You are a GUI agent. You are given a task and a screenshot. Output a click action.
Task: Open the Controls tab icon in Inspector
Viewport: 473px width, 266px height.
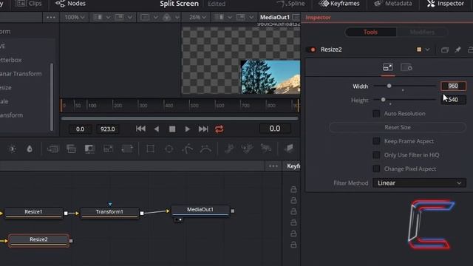point(387,67)
